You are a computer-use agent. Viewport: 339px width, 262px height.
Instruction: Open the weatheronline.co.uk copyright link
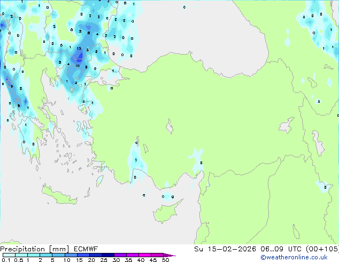[294, 257]
